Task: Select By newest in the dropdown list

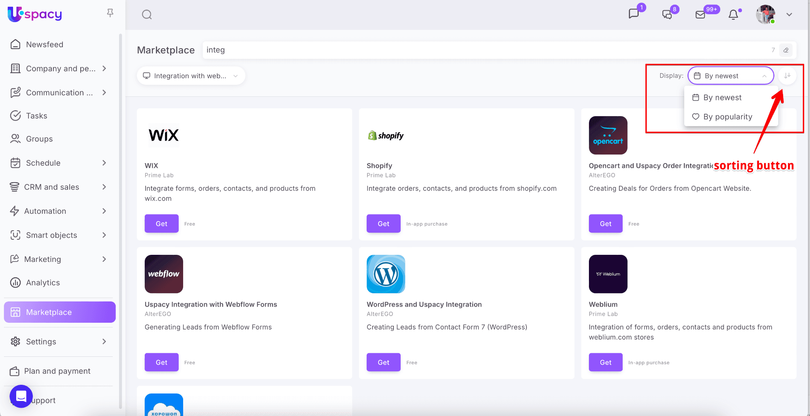Action: [722, 98]
